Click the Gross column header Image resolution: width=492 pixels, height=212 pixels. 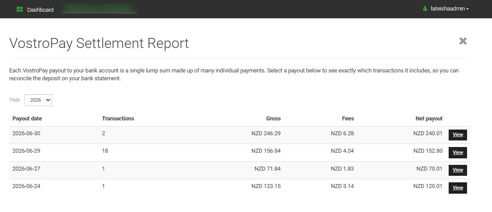click(x=273, y=119)
